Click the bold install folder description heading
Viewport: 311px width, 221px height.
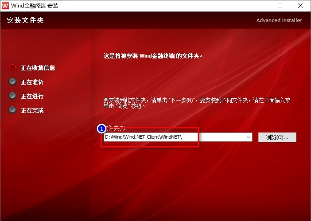(x=153, y=56)
